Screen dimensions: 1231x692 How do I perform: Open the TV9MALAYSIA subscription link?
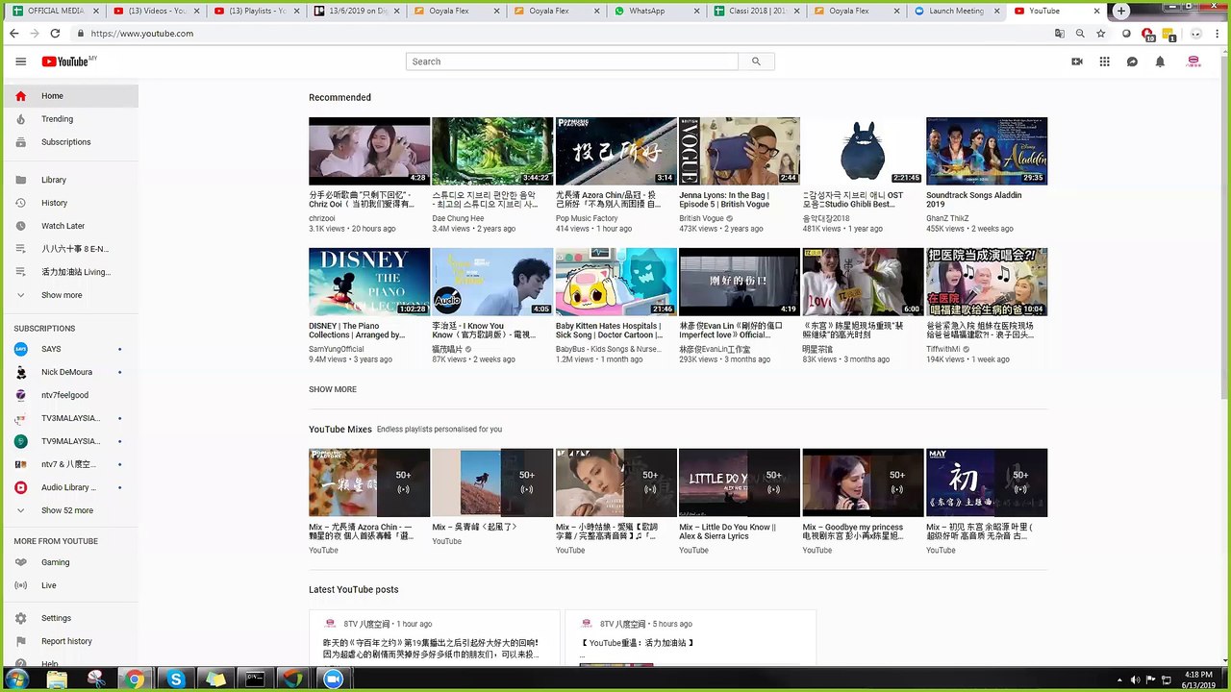pyautogui.click(x=70, y=441)
